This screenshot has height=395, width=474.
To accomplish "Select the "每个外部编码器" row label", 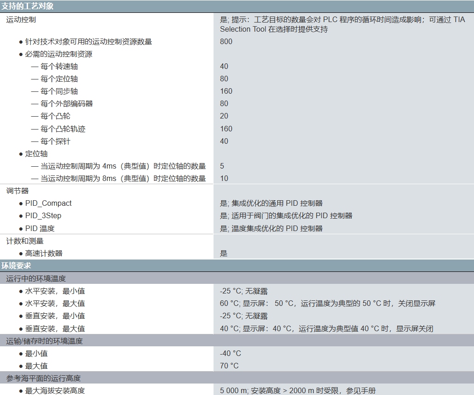I will pos(66,104).
